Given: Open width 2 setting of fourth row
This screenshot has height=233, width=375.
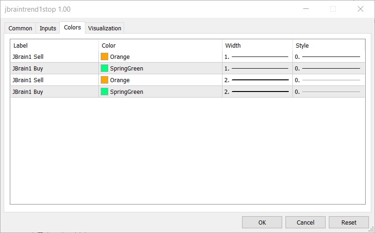Looking at the screenshot, I should 257,92.
